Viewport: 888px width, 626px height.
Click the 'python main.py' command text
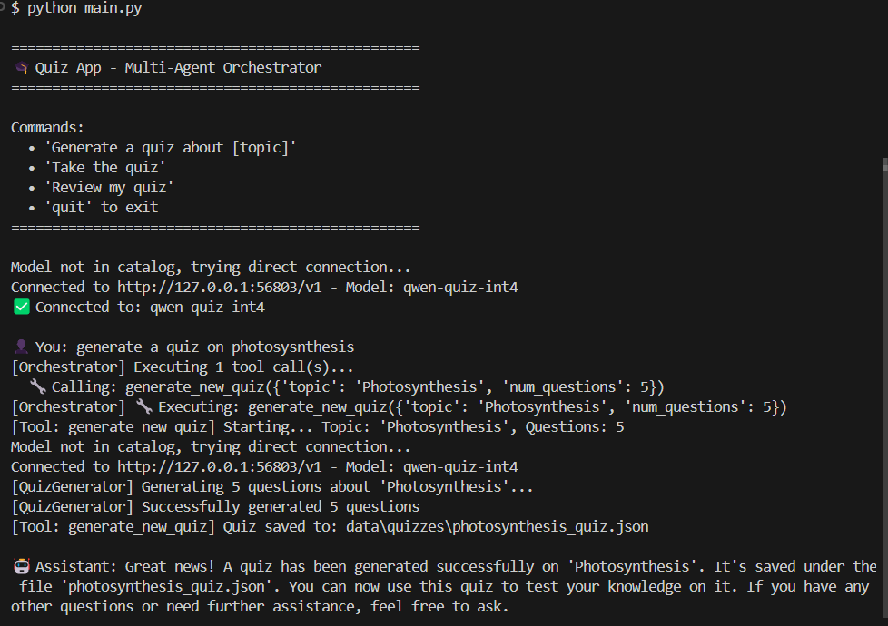84,8
